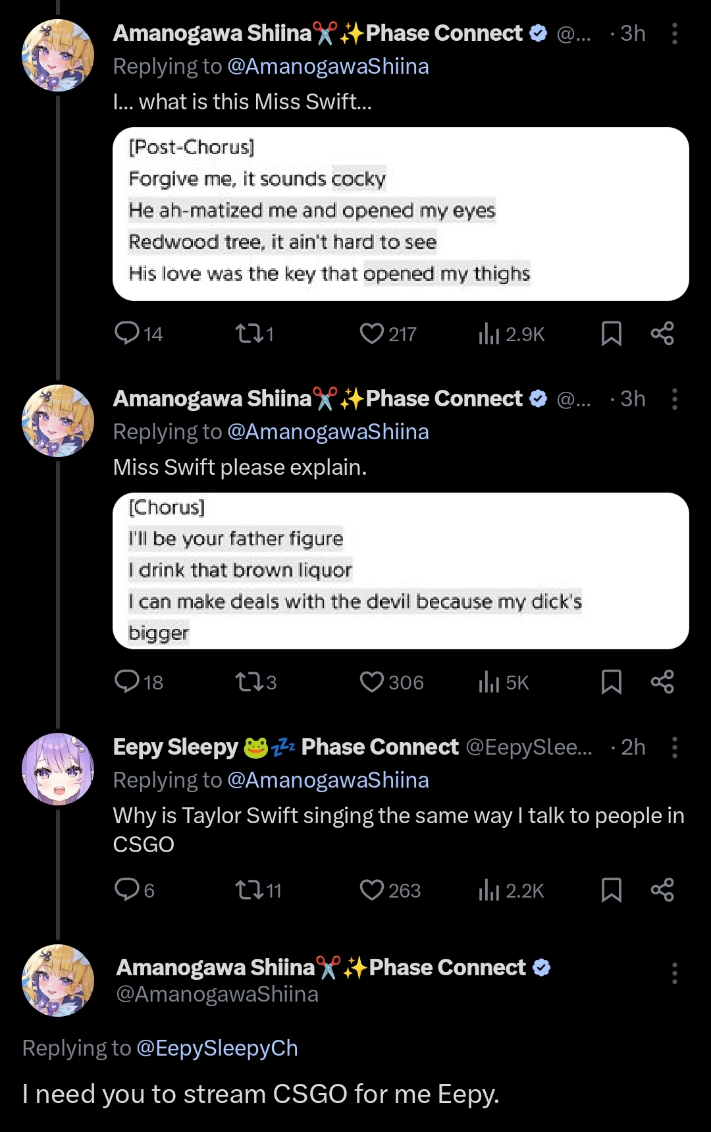Open Eepy Sleepy's purple-haired profile avatar
Viewport: 711px width, 1132px height.
(58, 769)
